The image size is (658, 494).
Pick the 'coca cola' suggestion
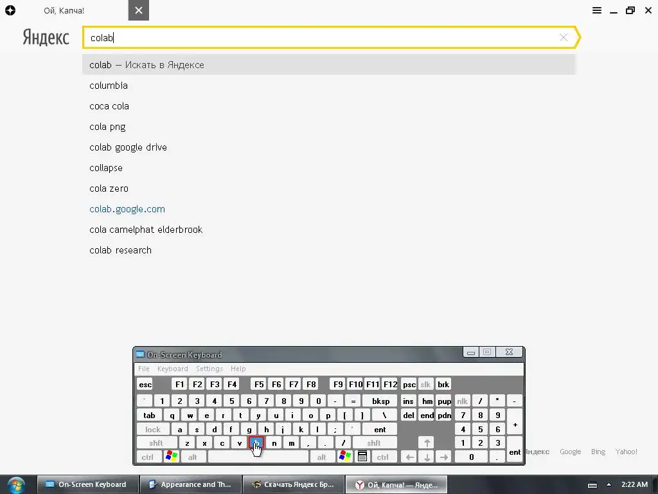109,106
